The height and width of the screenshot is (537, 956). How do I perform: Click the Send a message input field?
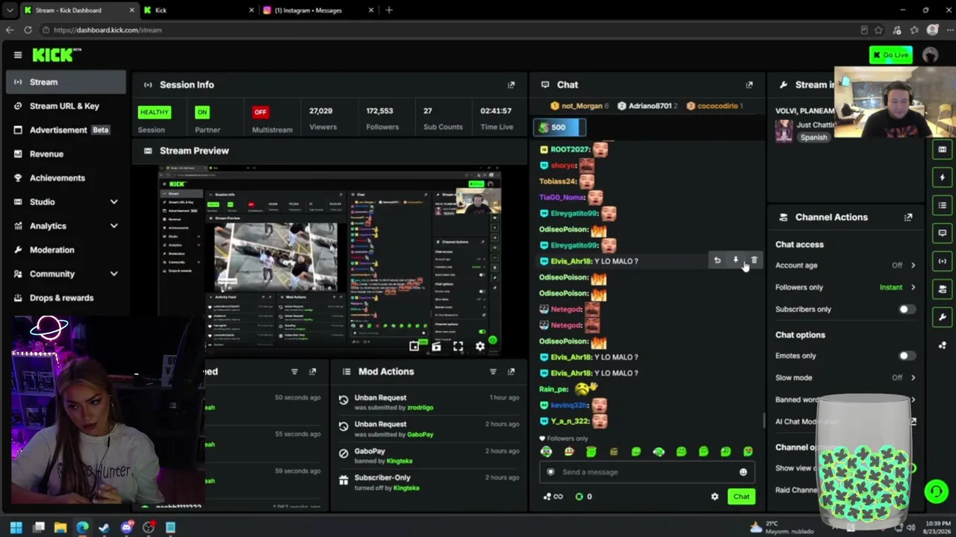click(x=647, y=472)
